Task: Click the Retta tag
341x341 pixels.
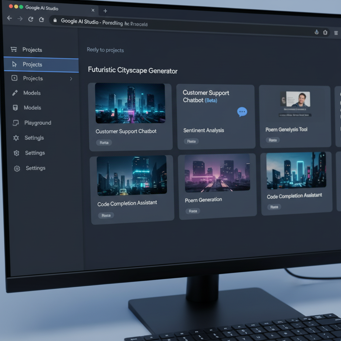Action: (x=104, y=143)
